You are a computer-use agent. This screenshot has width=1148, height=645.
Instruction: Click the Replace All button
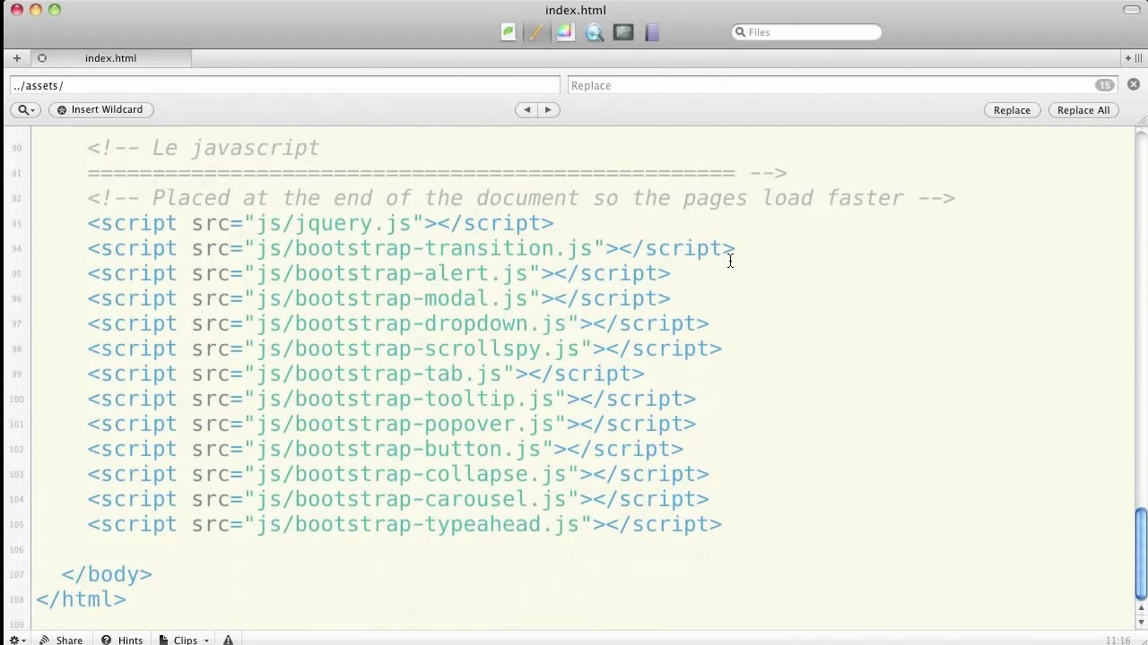pos(1083,110)
